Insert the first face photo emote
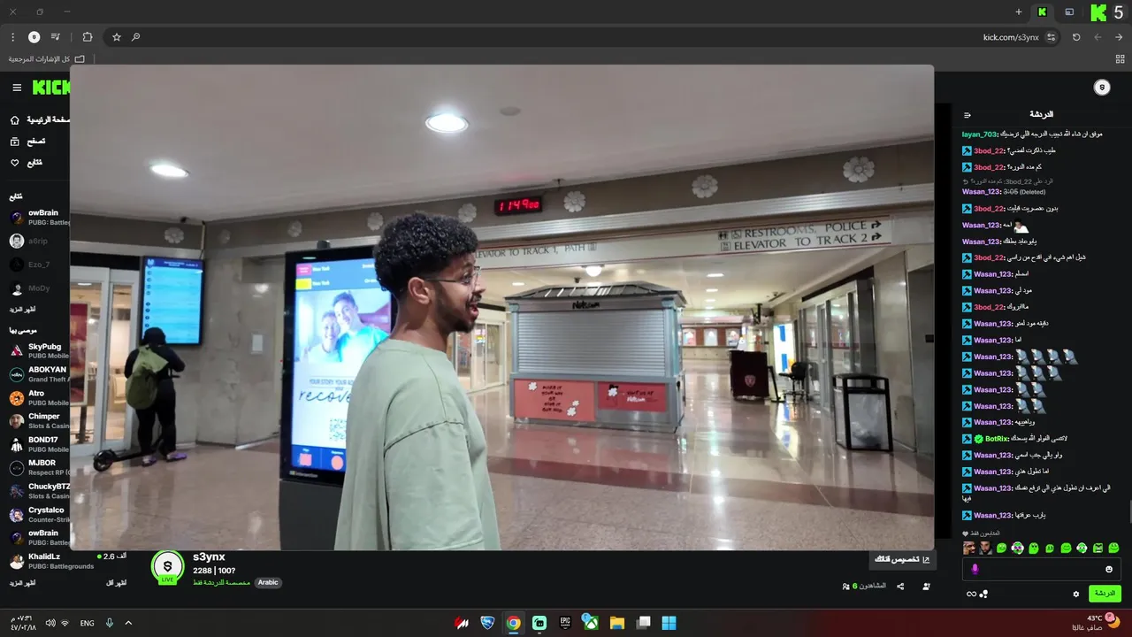The image size is (1132, 637). tap(969, 548)
